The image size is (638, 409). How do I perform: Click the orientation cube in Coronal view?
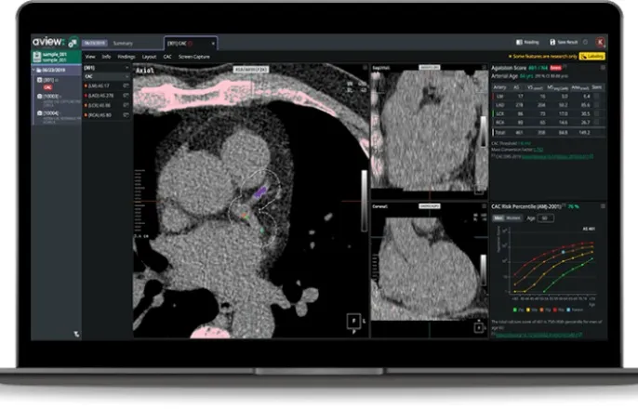click(479, 327)
